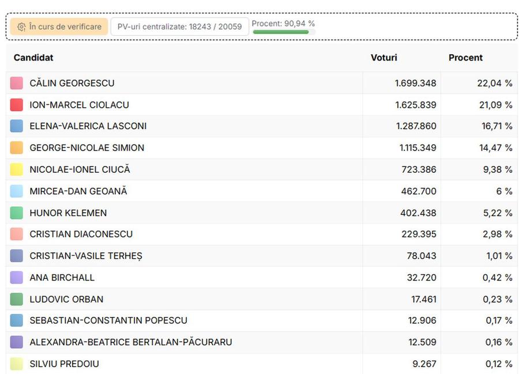The height and width of the screenshot is (374, 519).
Task: Select the name CRISTIAN DIACONESCU
Action: point(81,234)
